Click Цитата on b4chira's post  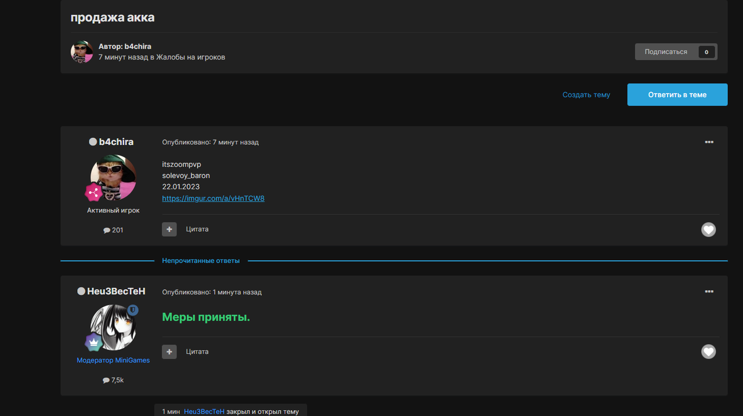click(197, 229)
